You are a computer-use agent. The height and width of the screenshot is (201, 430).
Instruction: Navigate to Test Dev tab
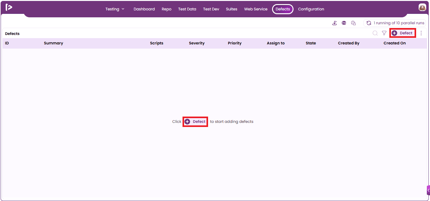(211, 9)
